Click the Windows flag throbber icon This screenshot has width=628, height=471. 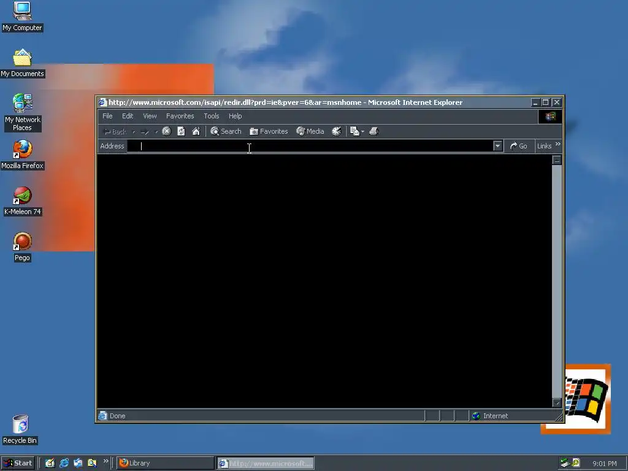pyautogui.click(x=550, y=116)
